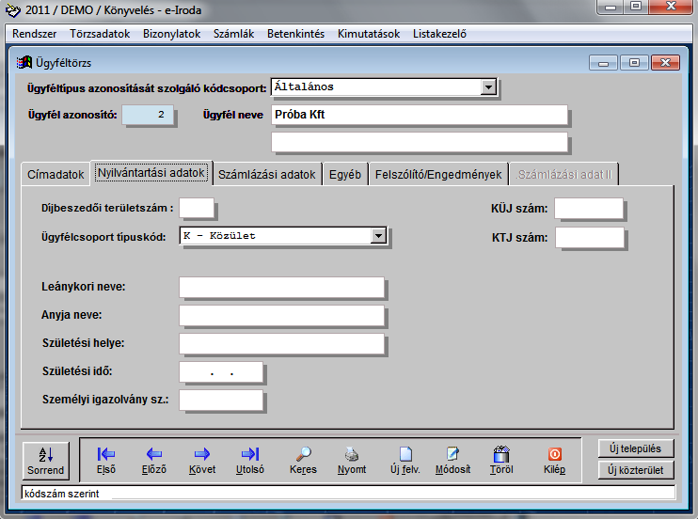This screenshot has height=519, width=698.
Task: Print using the Nyomt printer icon
Action: (351, 454)
